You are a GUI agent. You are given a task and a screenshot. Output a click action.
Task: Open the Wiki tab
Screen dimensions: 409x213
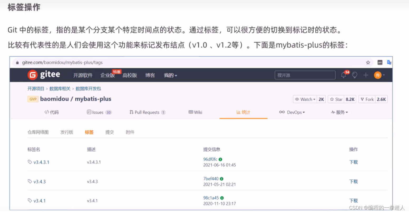[x=195, y=112]
